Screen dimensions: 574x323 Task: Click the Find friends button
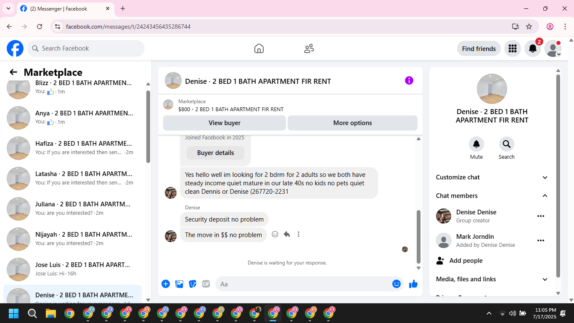pyautogui.click(x=479, y=48)
